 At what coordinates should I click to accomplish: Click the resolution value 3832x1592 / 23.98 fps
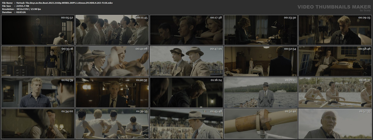click(29, 9)
